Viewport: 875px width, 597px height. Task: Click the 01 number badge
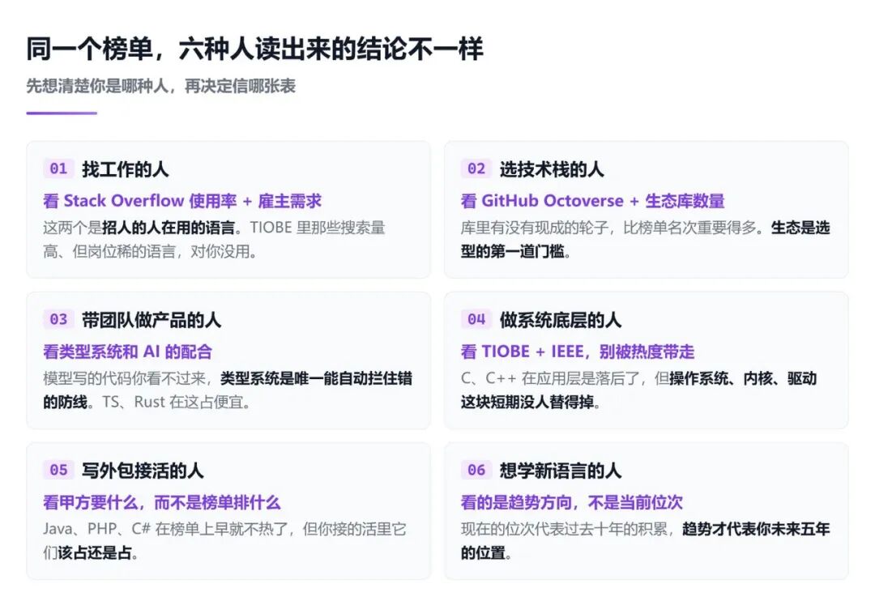click(x=58, y=168)
